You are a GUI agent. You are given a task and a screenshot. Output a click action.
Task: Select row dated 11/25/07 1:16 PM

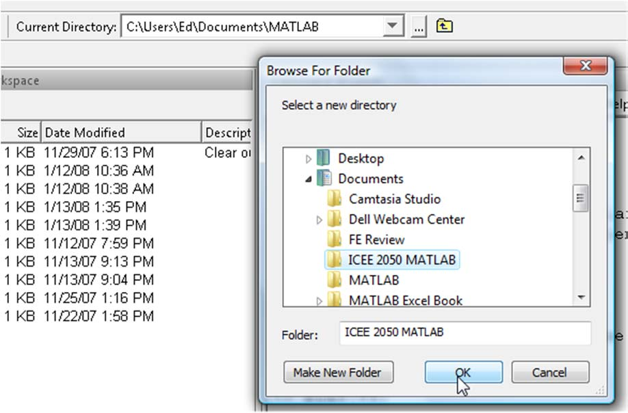tap(126, 298)
